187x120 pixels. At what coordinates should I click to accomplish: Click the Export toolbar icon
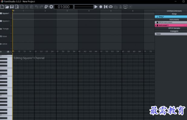17,7
